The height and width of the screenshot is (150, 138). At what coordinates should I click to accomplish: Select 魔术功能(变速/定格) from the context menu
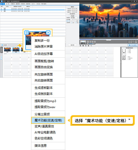48,120
